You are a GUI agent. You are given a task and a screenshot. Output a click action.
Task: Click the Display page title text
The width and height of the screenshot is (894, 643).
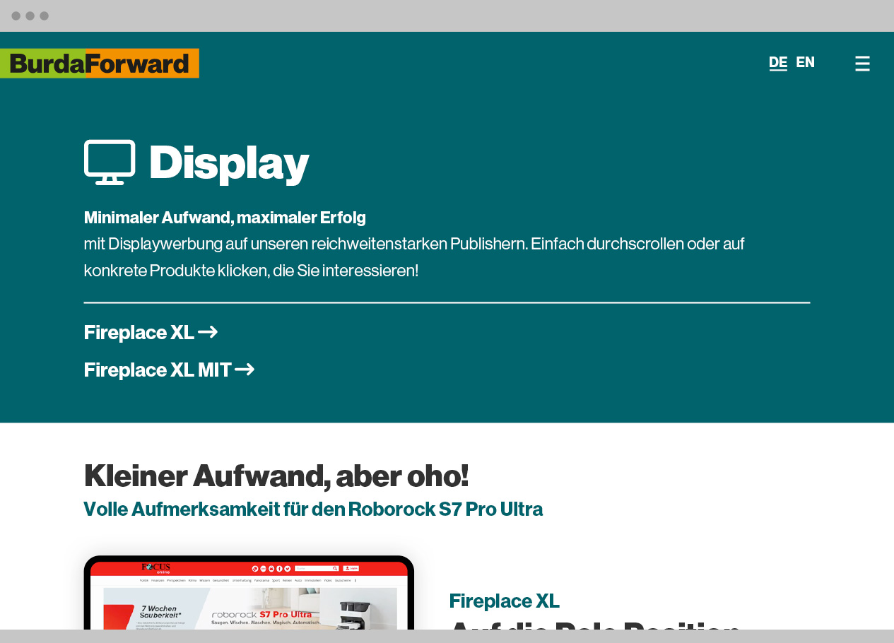[x=229, y=163]
